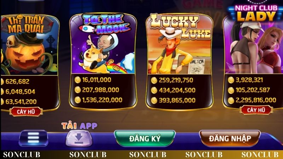The height and width of the screenshot is (159, 283).
Task: Tap the Tải App download icon
Action: pyautogui.click(x=79, y=139)
